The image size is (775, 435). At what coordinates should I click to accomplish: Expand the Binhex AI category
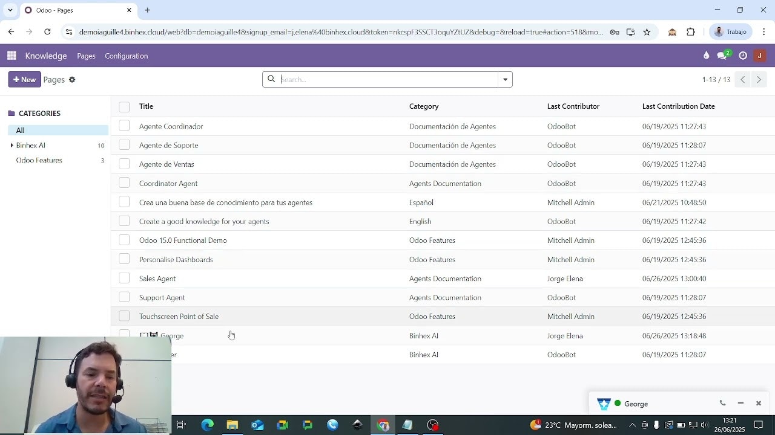(12, 145)
